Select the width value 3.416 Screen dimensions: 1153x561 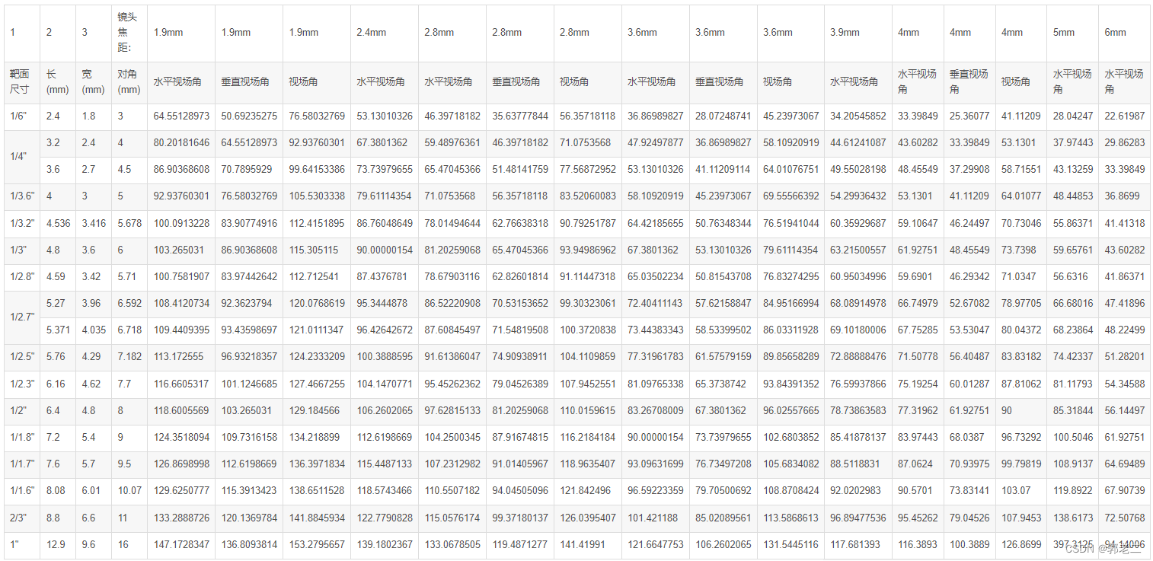(x=94, y=223)
